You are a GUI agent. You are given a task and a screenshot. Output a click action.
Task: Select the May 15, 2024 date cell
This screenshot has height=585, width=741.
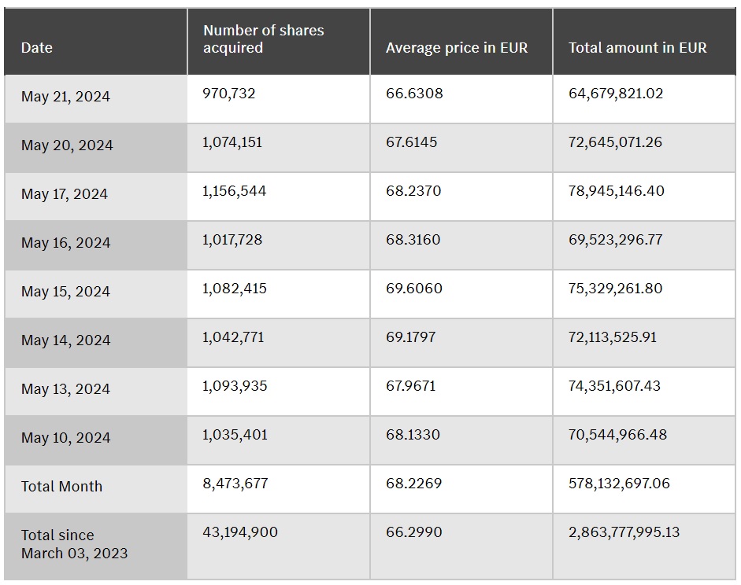(x=65, y=292)
